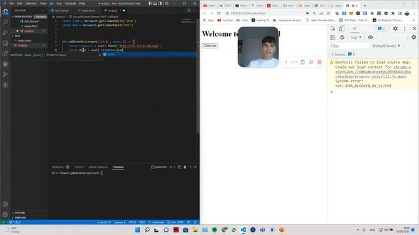This screenshot has width=419, height=235.
Task: Expand the Outline section
Action: (x=18, y=213)
